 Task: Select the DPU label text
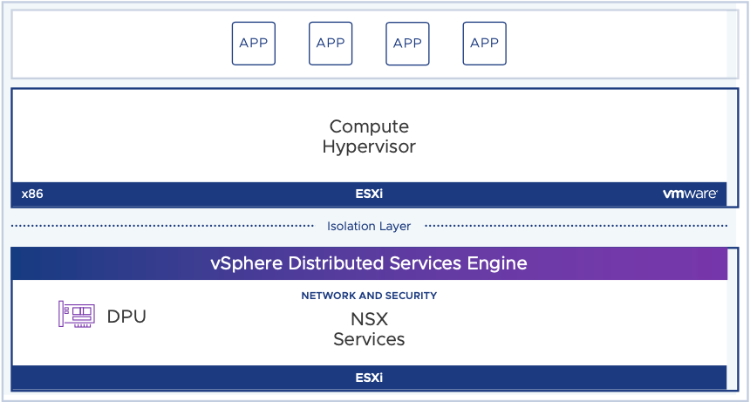tap(126, 317)
